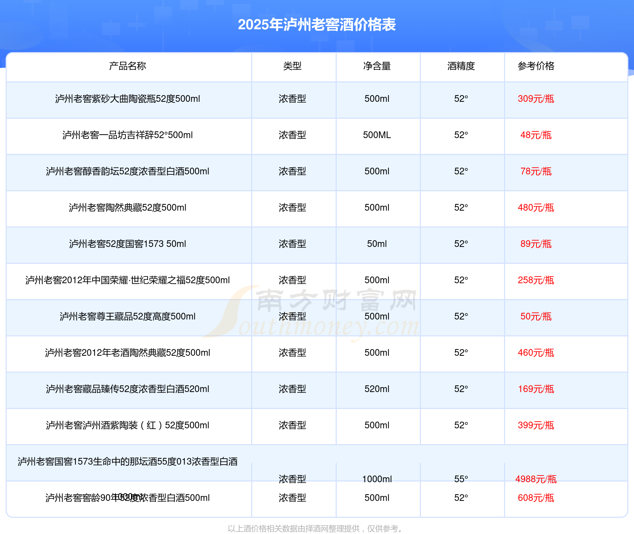
Task: Select the "中国荣耀·世纪荣耀之福" product name
Action: pos(128,280)
